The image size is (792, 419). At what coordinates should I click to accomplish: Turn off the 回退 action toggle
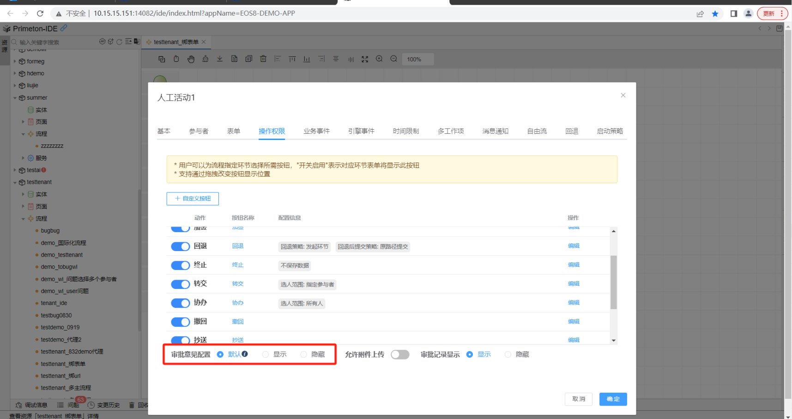180,246
